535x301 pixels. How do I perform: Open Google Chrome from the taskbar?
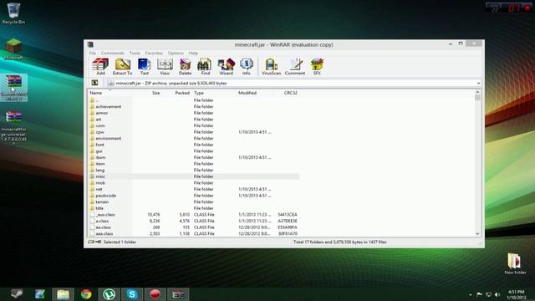pyautogui.click(x=86, y=293)
